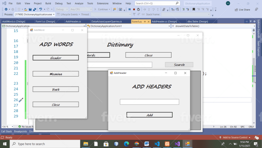Click the Restart debugging icon
Viewport: 262px width, 148px height.
[x=138, y=9]
